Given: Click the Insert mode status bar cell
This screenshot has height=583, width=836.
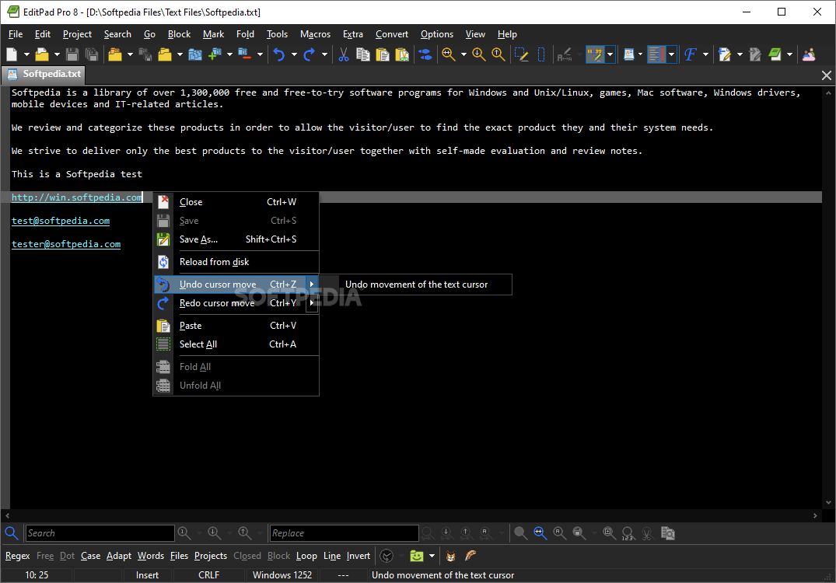Looking at the screenshot, I should point(147,575).
